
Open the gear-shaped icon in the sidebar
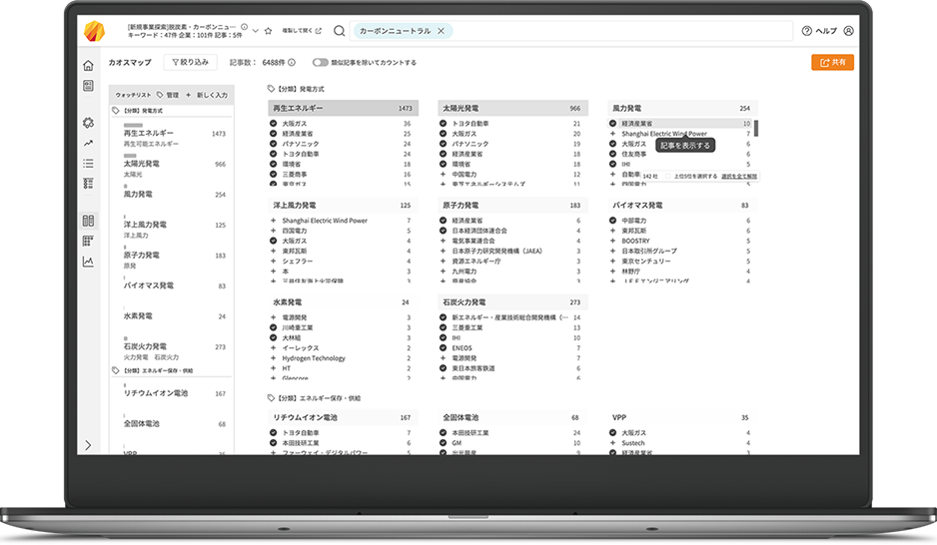88,123
